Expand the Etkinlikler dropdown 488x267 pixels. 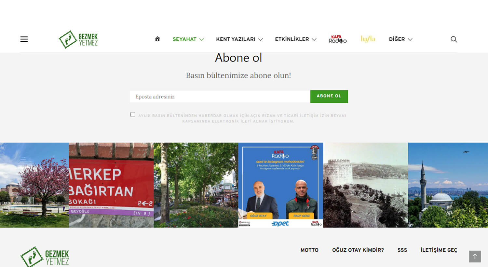[x=296, y=39]
